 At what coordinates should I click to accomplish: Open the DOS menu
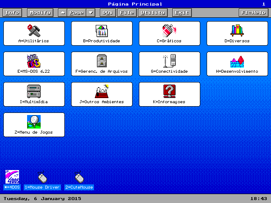click(108, 13)
